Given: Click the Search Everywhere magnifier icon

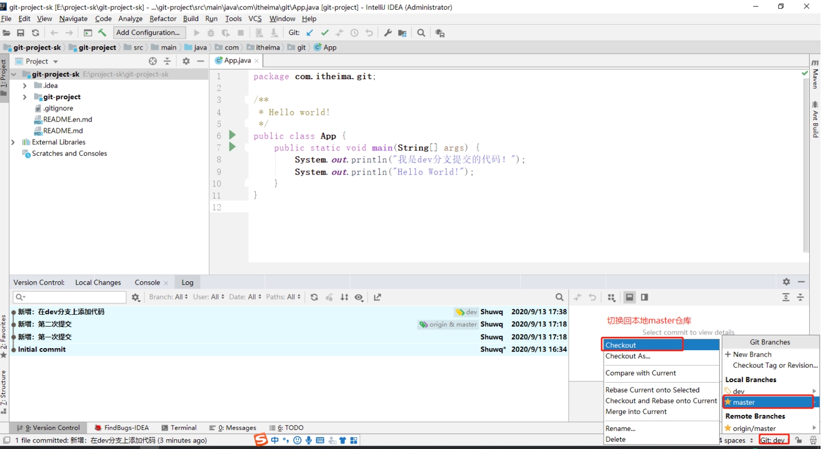Looking at the screenshot, I should (421, 33).
